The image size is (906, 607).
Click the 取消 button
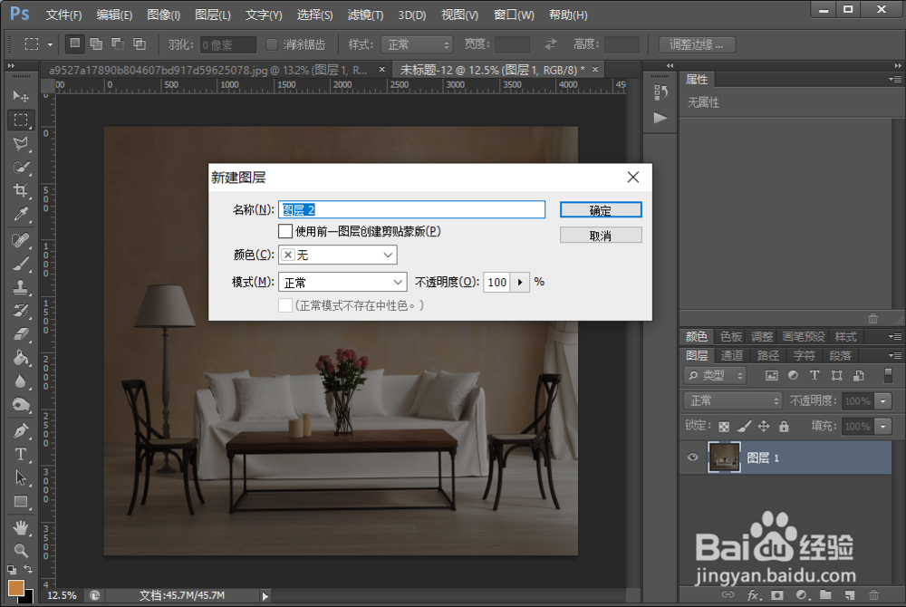tap(601, 236)
